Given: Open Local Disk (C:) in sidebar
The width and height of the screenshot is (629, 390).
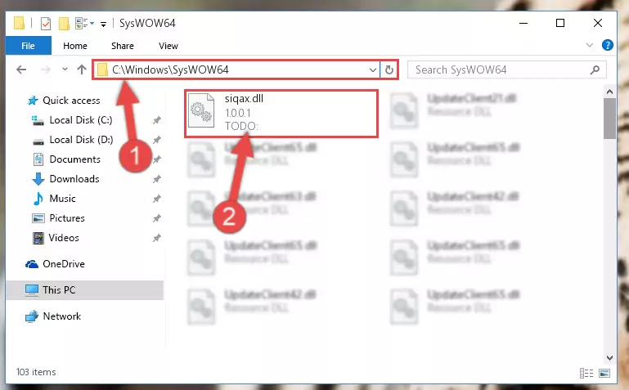Looking at the screenshot, I should point(81,120).
